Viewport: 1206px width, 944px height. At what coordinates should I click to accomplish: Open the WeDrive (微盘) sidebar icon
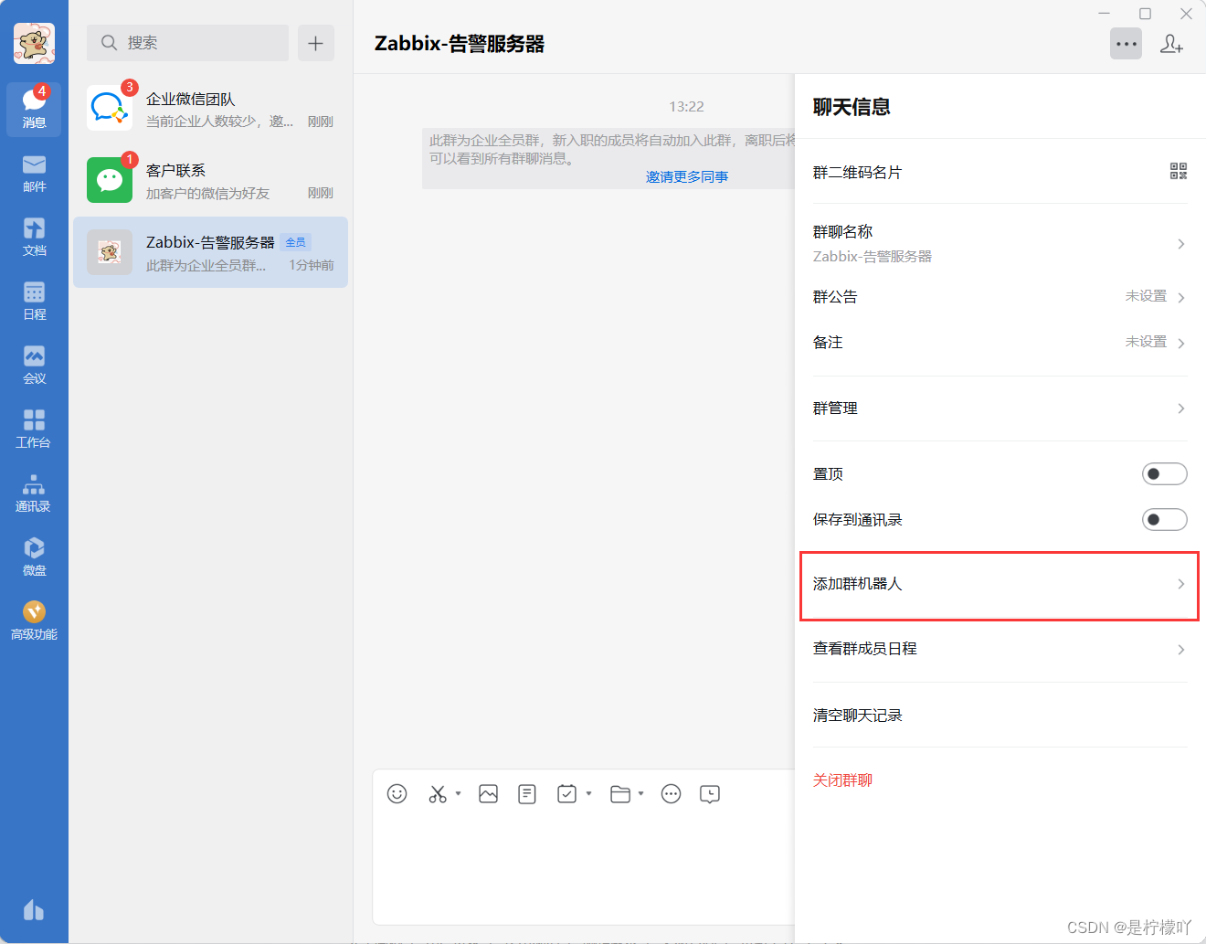point(34,557)
